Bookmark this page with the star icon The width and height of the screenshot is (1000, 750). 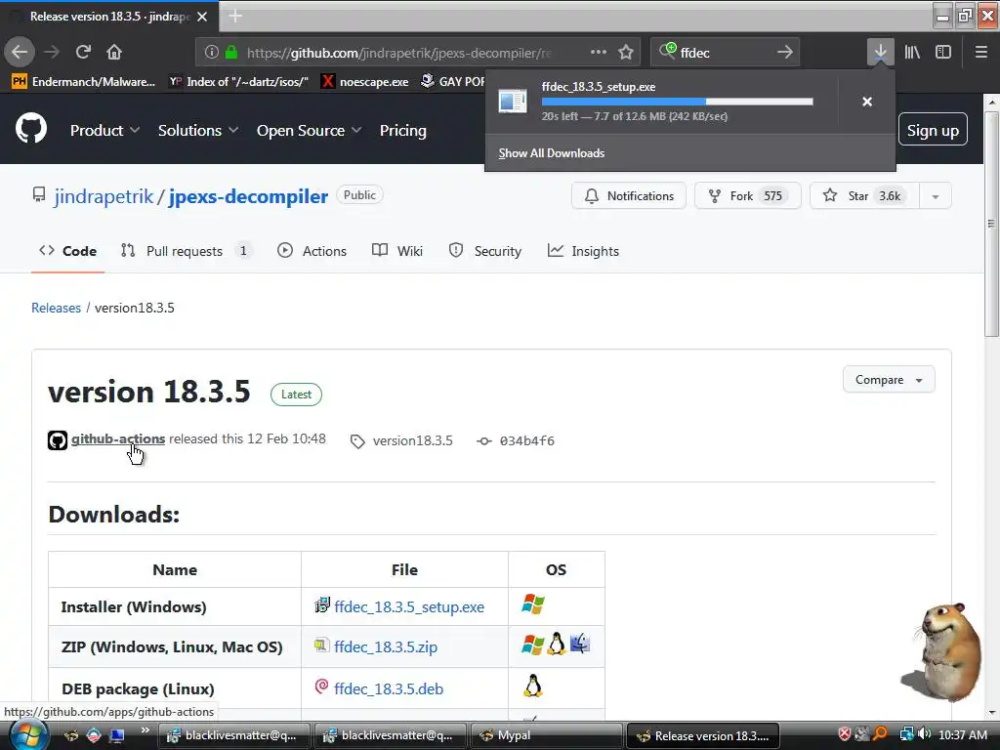[x=626, y=53]
